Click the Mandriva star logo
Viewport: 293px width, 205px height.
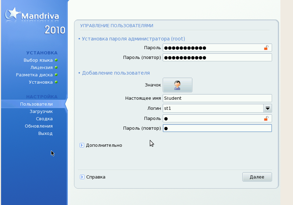tap(12, 14)
